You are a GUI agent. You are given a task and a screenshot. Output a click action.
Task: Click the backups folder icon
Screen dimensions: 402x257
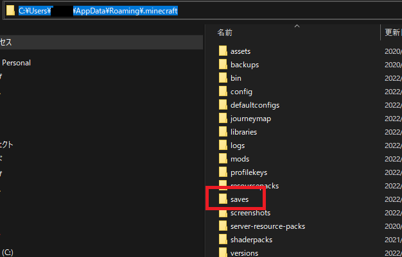(x=223, y=65)
